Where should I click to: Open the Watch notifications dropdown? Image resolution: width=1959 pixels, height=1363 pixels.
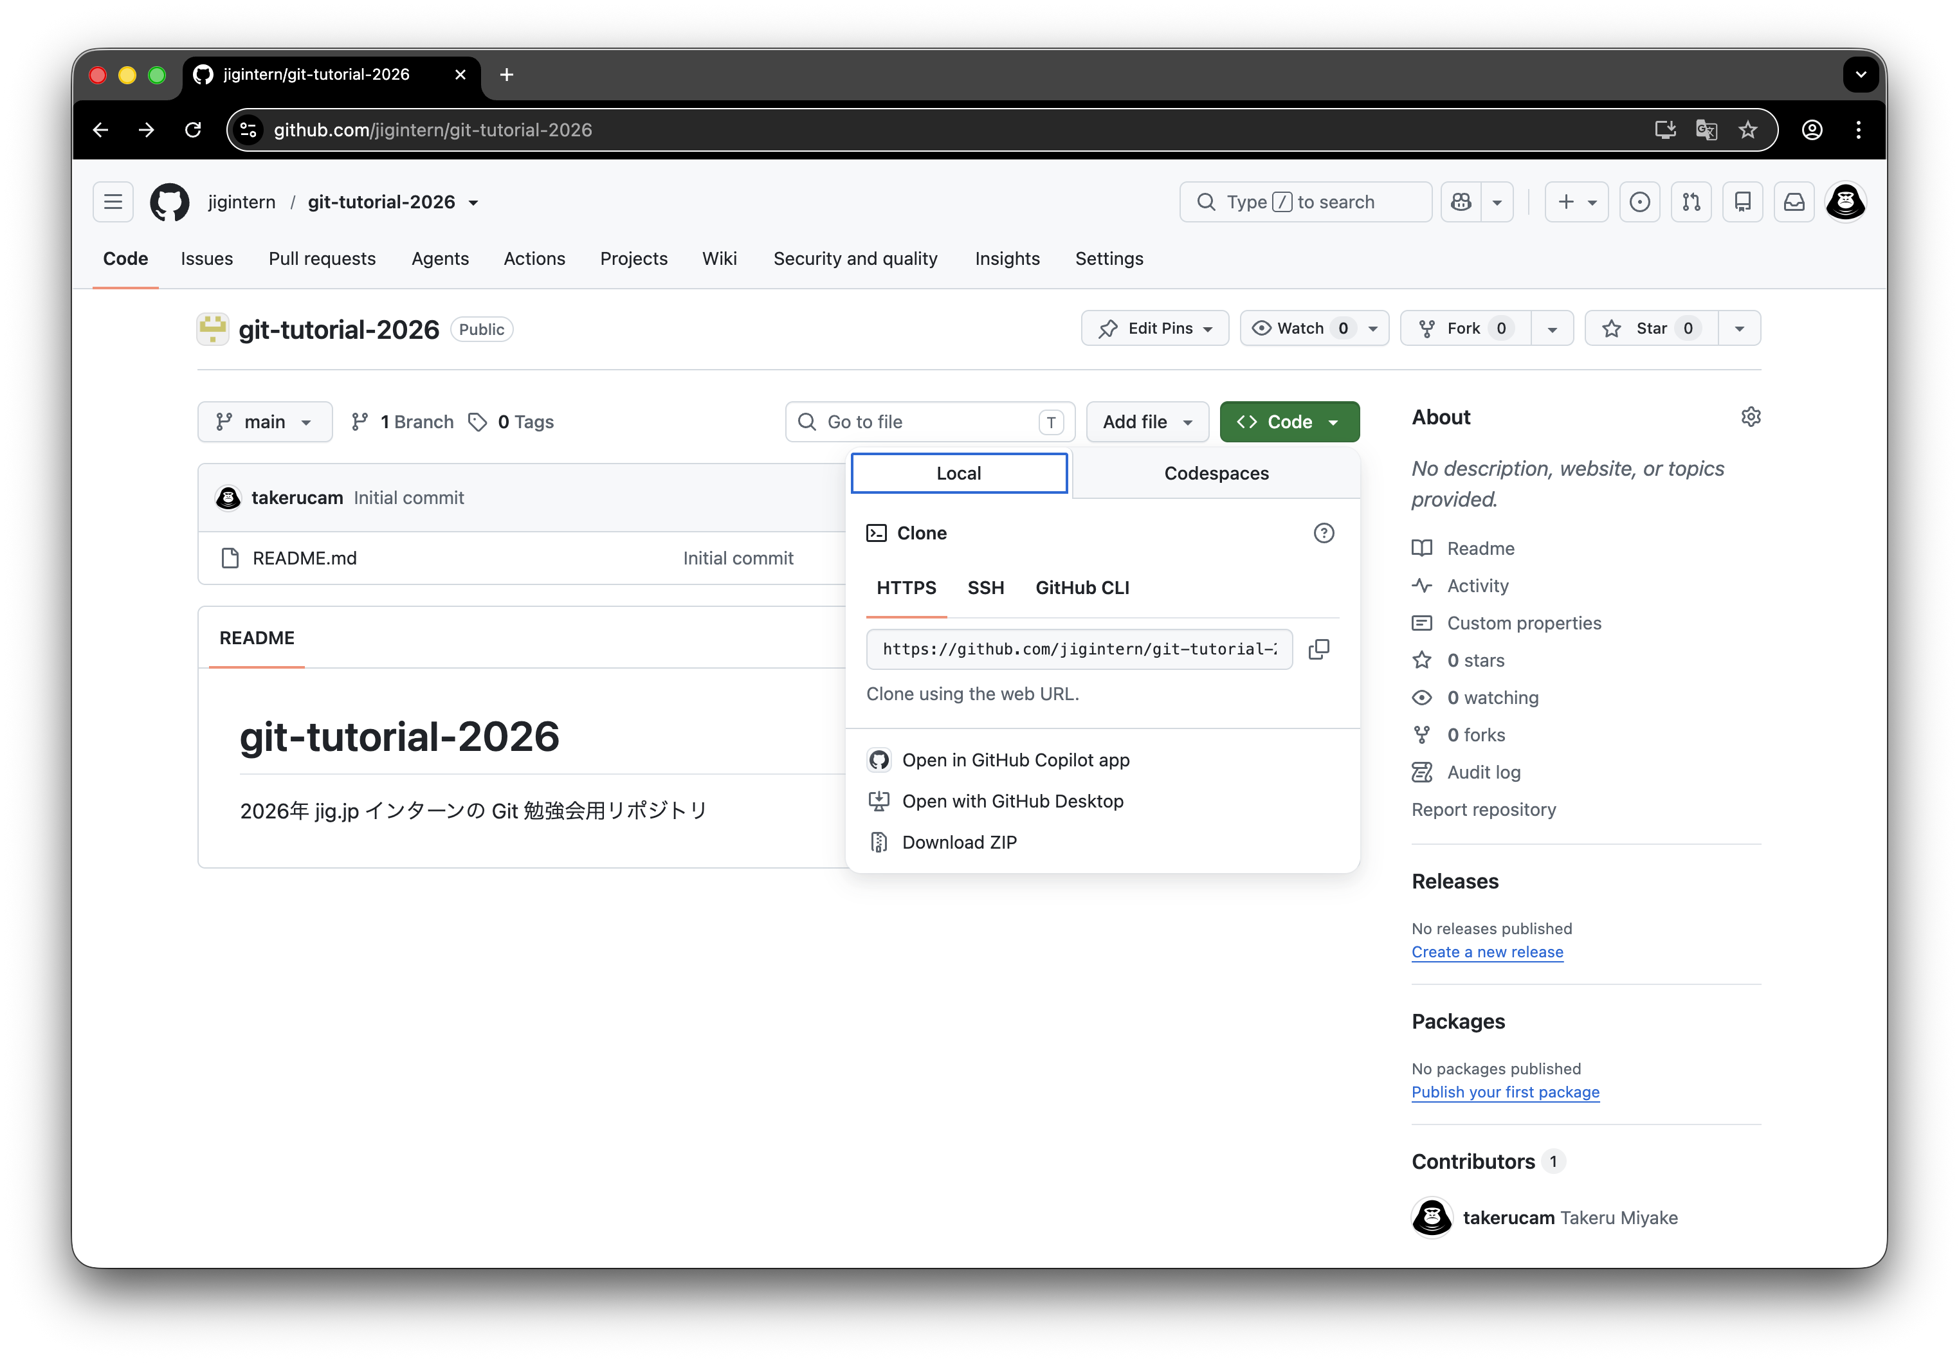click(1315, 329)
